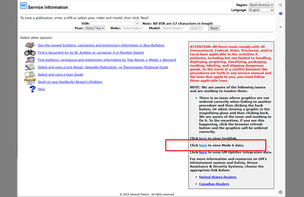This screenshot has height=197, width=304.
Task: Open the Language dropdown
Action: (261, 10)
